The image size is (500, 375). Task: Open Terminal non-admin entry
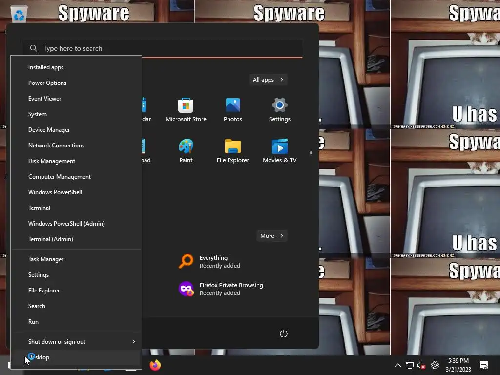(x=77, y=208)
